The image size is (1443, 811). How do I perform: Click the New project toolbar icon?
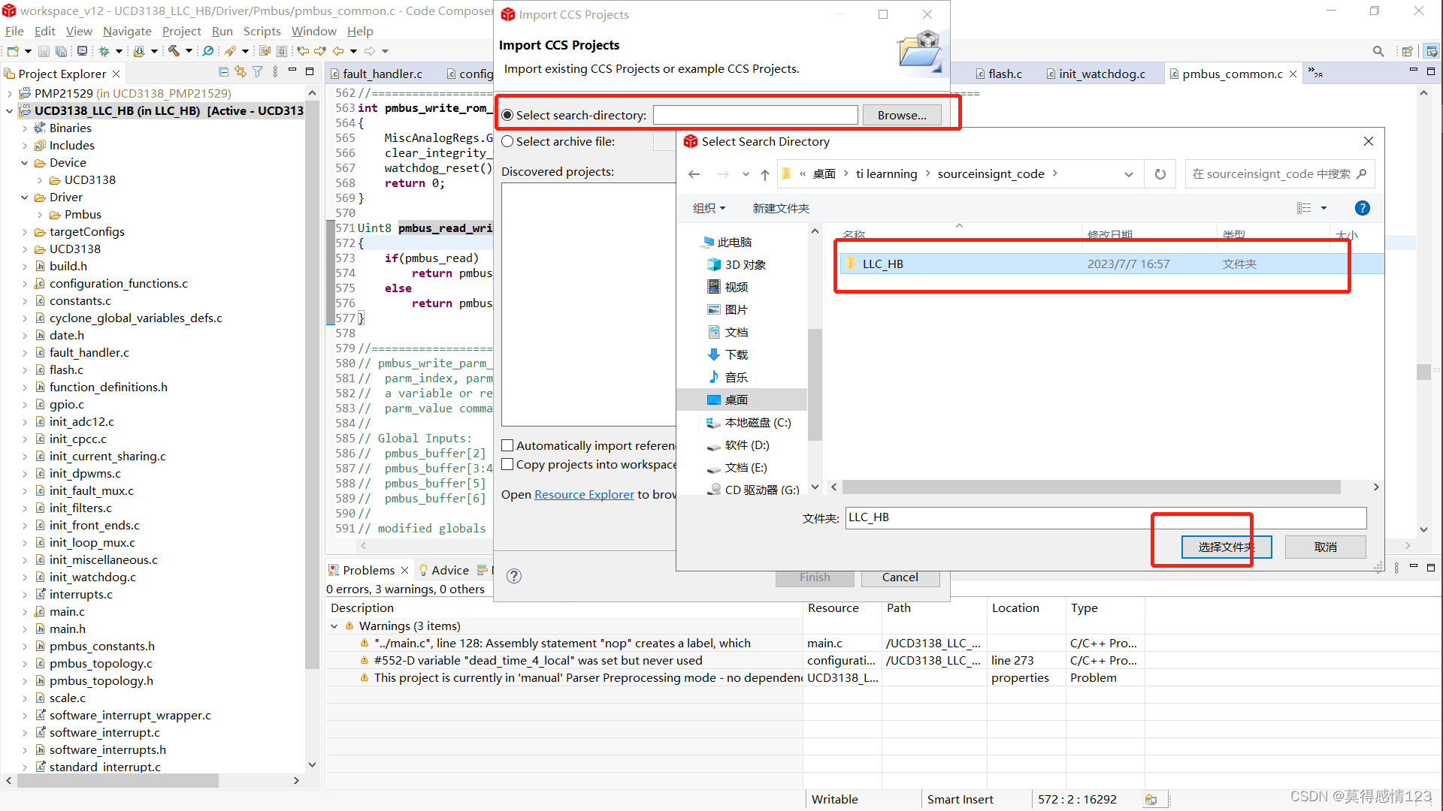[13, 51]
